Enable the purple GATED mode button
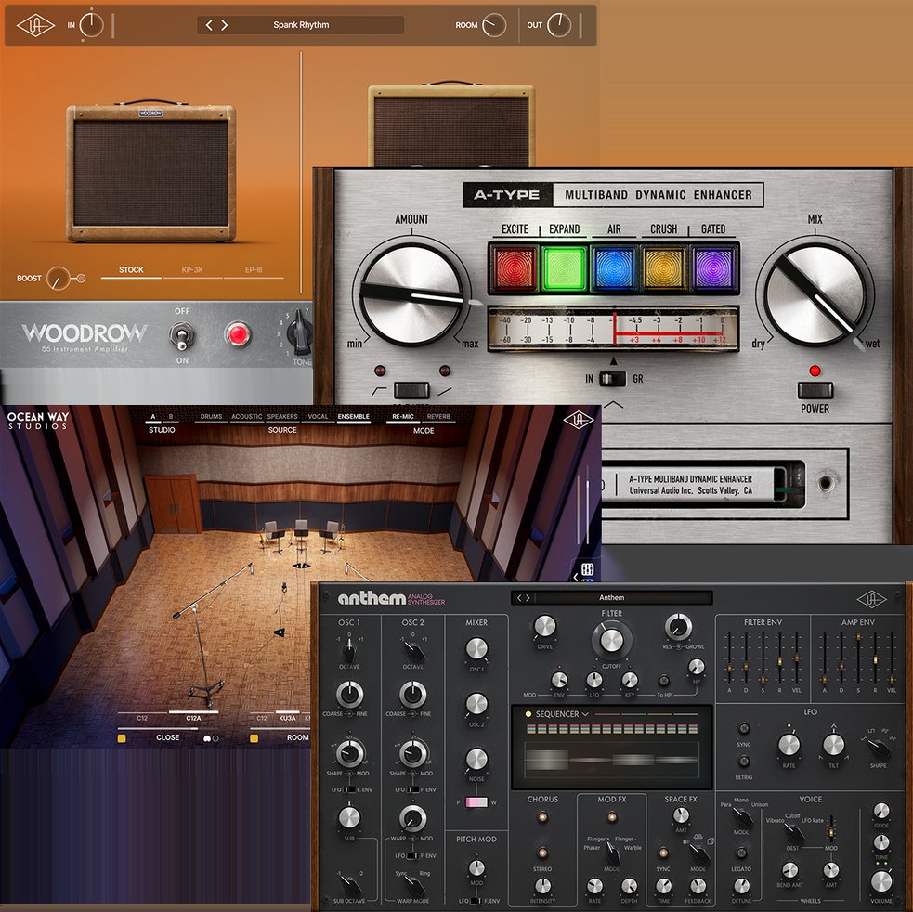 coord(714,268)
